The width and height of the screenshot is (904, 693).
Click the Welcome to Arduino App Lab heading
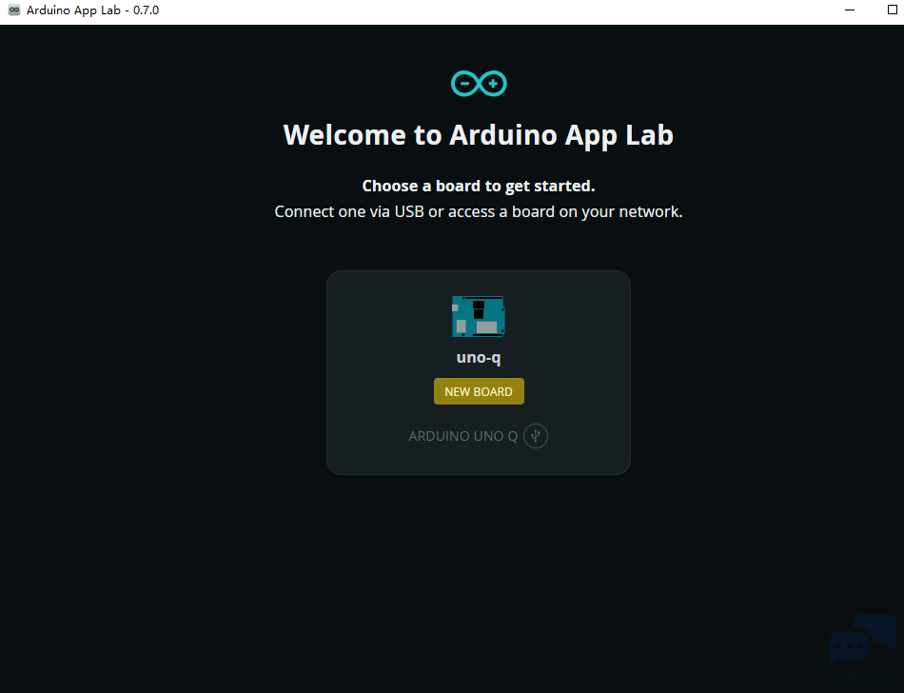pos(479,135)
